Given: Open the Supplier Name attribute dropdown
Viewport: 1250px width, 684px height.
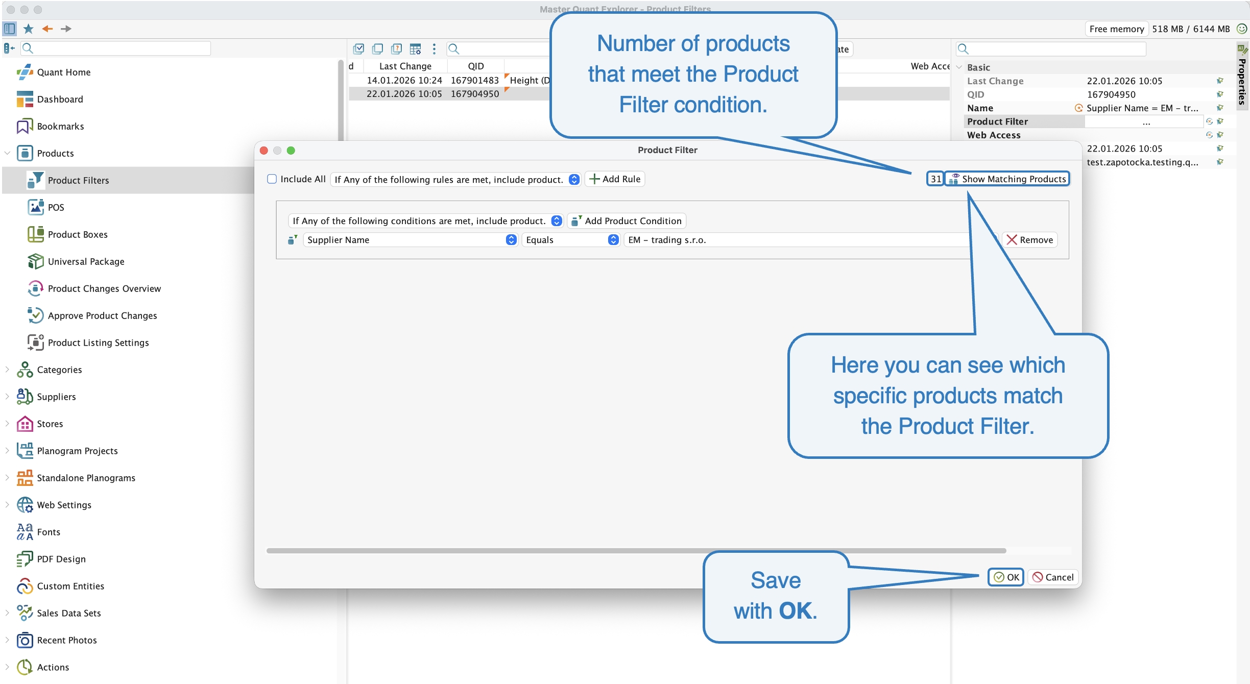Looking at the screenshot, I should point(411,239).
